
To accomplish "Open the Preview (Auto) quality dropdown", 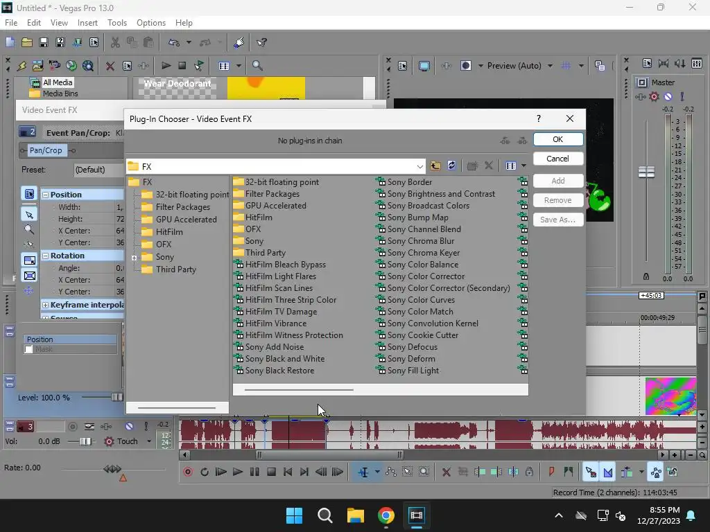I will tap(550, 66).
